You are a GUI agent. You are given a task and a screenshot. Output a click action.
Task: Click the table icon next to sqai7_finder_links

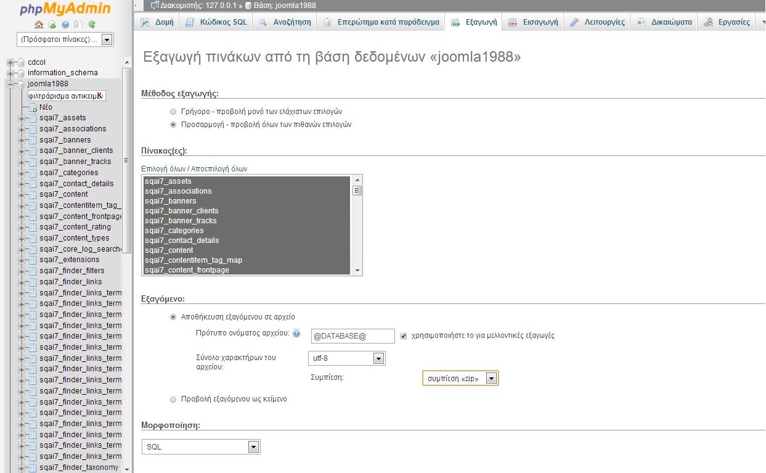[33, 282]
